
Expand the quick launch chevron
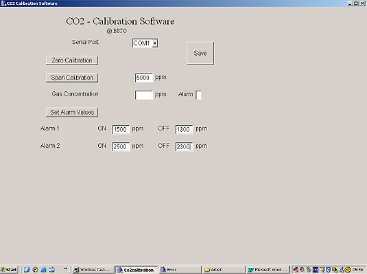tap(66, 269)
